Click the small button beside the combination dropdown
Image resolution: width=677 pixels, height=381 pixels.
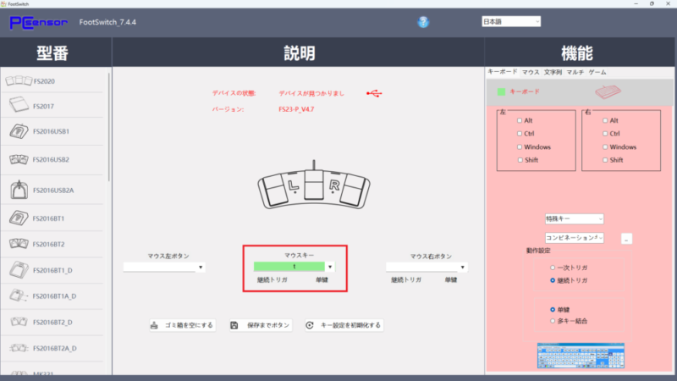(626, 239)
